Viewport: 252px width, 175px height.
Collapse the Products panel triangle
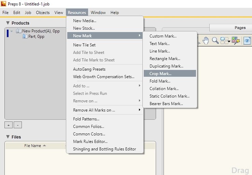pyautogui.click(x=8, y=23)
